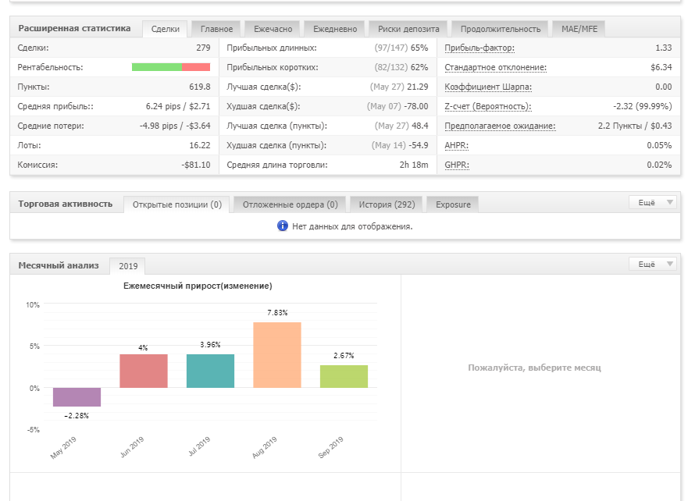The image size is (688, 501).
Task: Click the Коэффициент Шарпа label
Action: [x=488, y=87]
